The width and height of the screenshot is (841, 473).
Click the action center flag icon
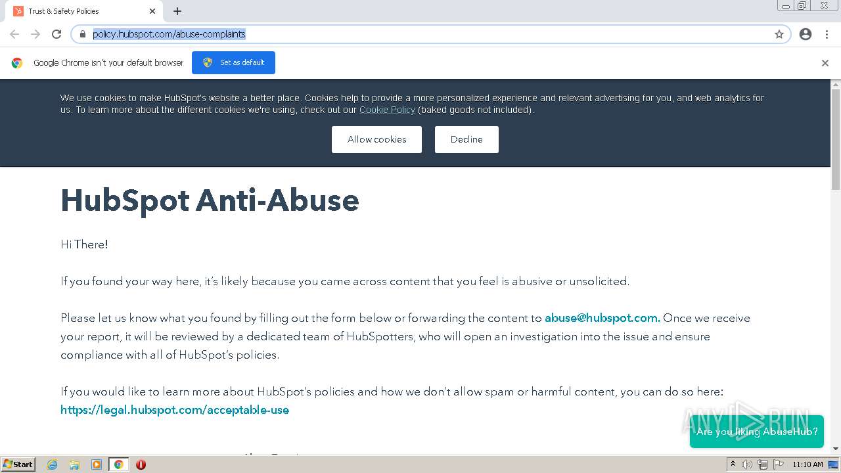pos(778,464)
